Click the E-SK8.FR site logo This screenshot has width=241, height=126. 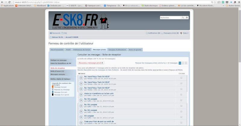80,21
